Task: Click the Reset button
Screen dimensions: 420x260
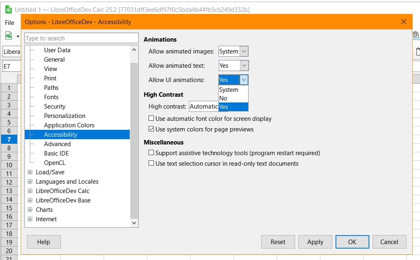Action: [x=278, y=242]
